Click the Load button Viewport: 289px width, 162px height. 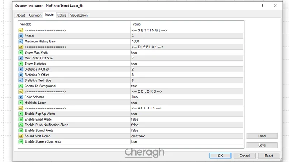pyautogui.click(x=262, y=136)
